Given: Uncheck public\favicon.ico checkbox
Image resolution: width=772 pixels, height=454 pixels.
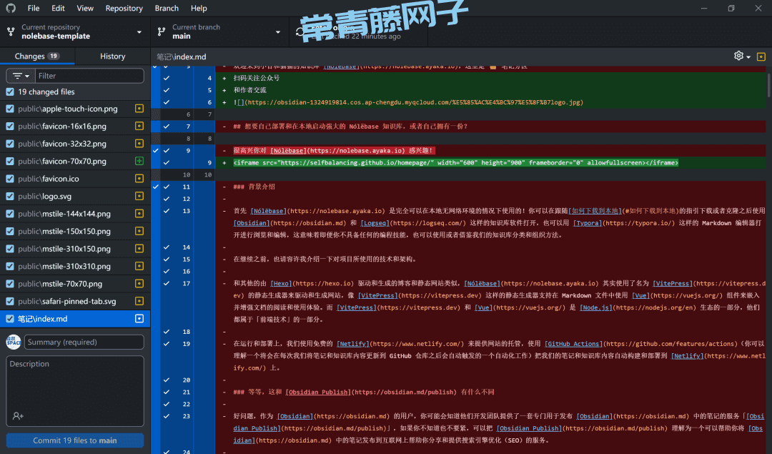Looking at the screenshot, I should pos(10,178).
